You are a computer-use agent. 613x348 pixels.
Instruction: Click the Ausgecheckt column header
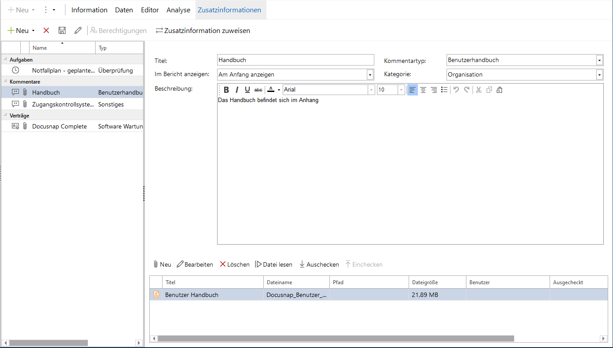click(x=579, y=282)
